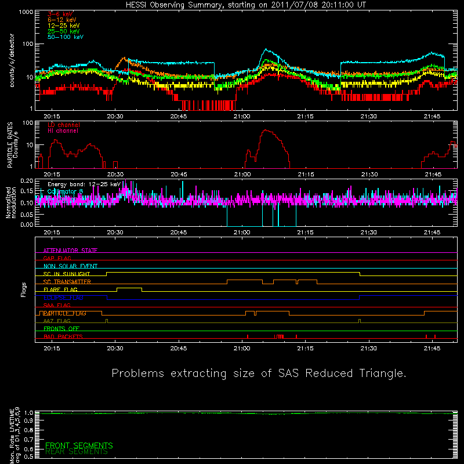Click the GAP FLAG label

[x=57, y=258]
